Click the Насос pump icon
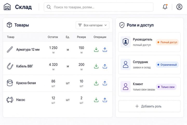187x125 pixels. click(10, 100)
